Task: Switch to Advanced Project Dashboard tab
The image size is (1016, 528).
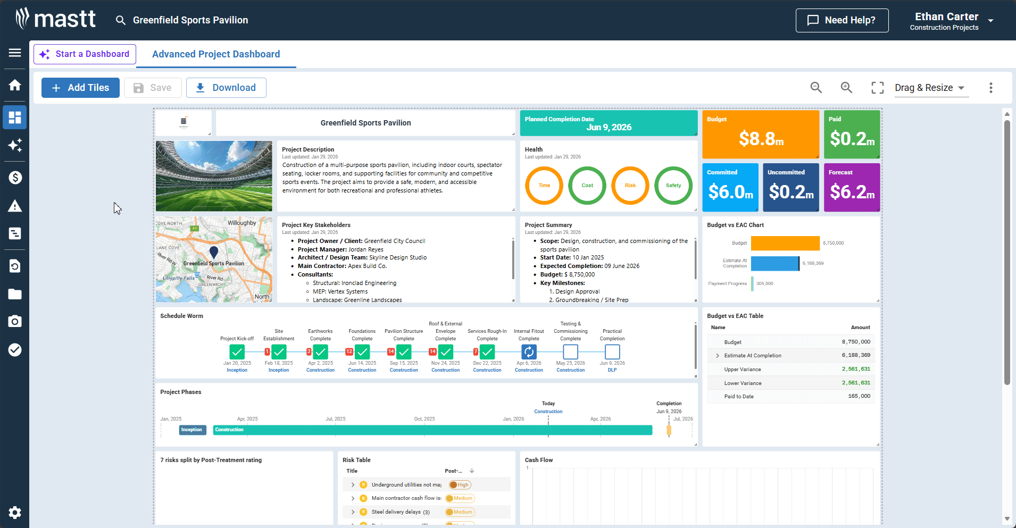Action: [x=216, y=54]
